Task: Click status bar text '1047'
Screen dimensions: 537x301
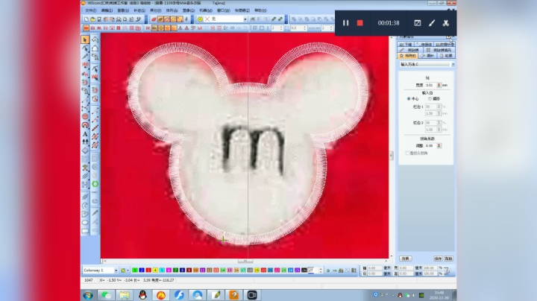Action: click(89, 280)
